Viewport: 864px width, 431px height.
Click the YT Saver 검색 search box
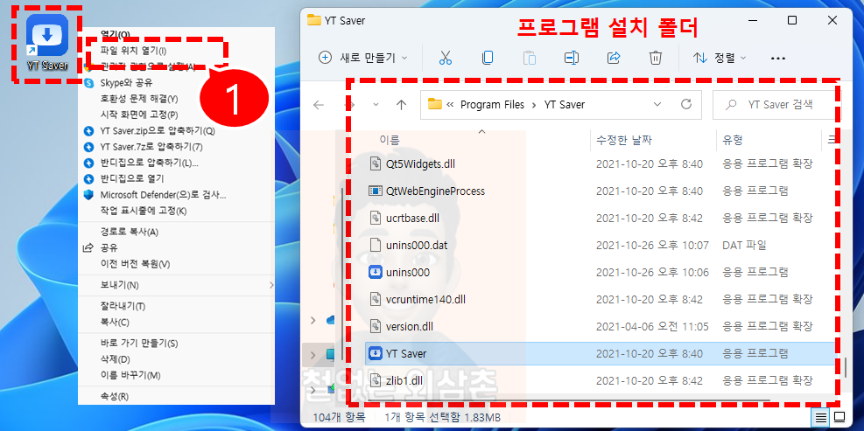tap(777, 105)
